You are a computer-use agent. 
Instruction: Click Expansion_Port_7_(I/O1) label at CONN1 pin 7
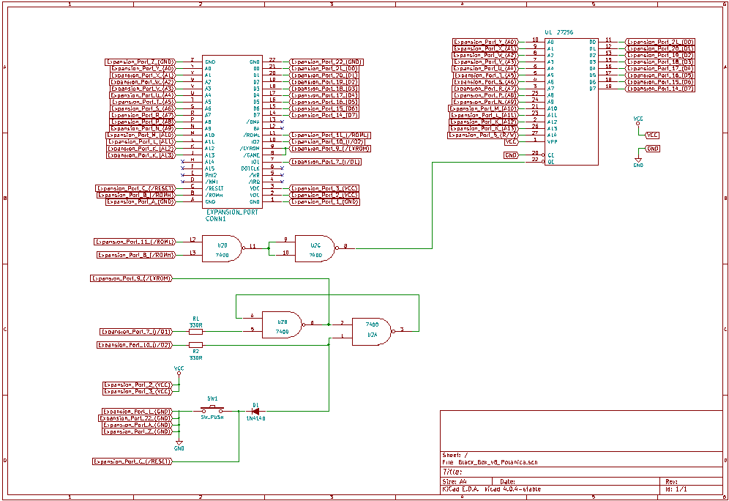point(326,162)
